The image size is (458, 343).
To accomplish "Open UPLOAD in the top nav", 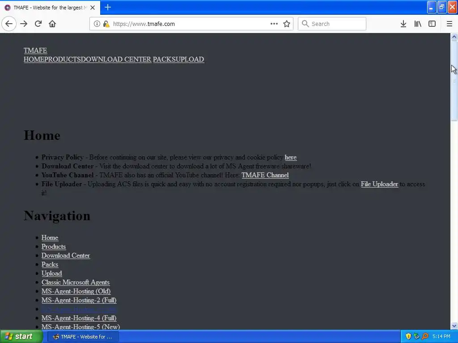I will click(189, 59).
